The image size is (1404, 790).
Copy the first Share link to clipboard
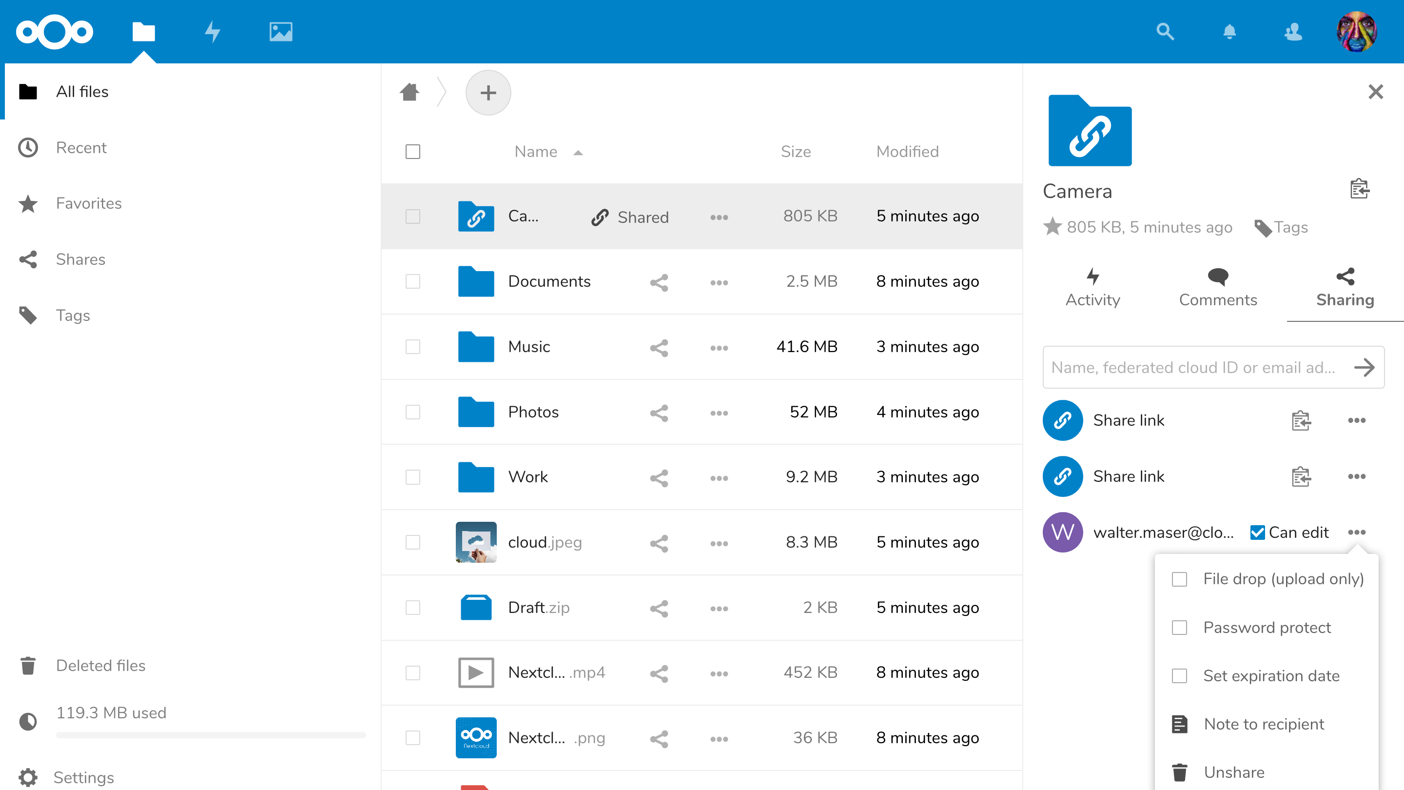(1301, 420)
